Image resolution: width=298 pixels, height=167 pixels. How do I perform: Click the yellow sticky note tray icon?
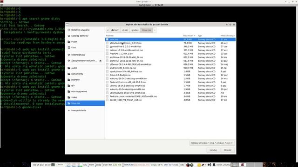(199, 165)
